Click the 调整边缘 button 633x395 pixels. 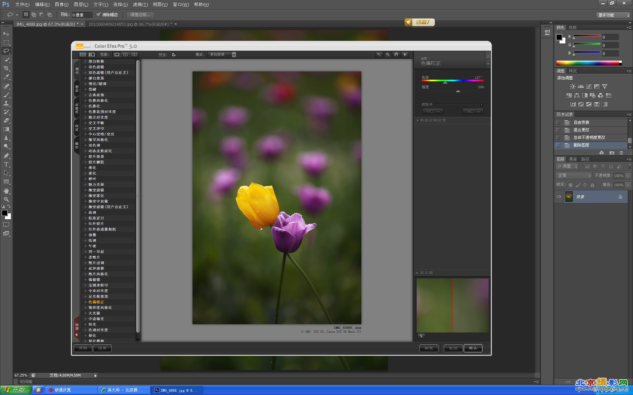(x=140, y=15)
